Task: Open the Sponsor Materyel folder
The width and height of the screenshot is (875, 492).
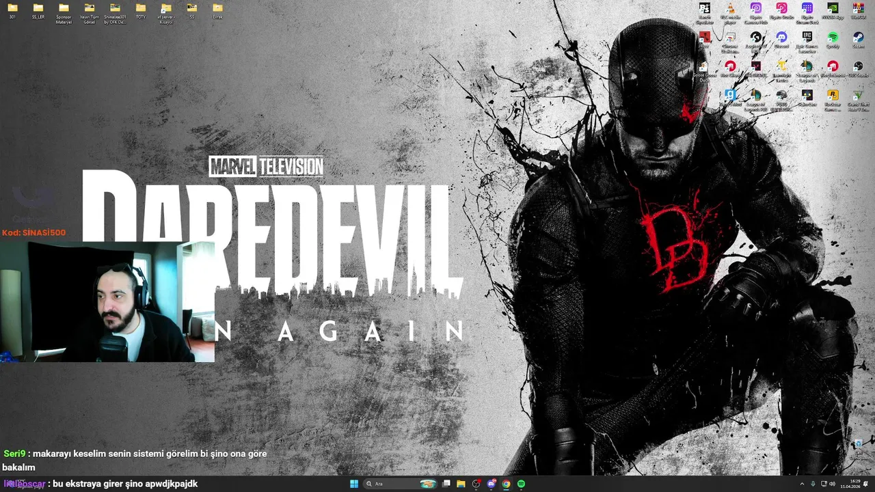Action: pyautogui.click(x=64, y=13)
